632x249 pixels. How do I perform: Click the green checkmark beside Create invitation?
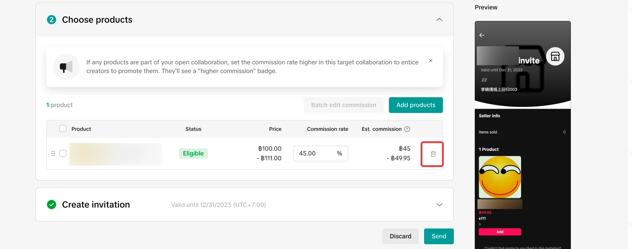(52, 205)
